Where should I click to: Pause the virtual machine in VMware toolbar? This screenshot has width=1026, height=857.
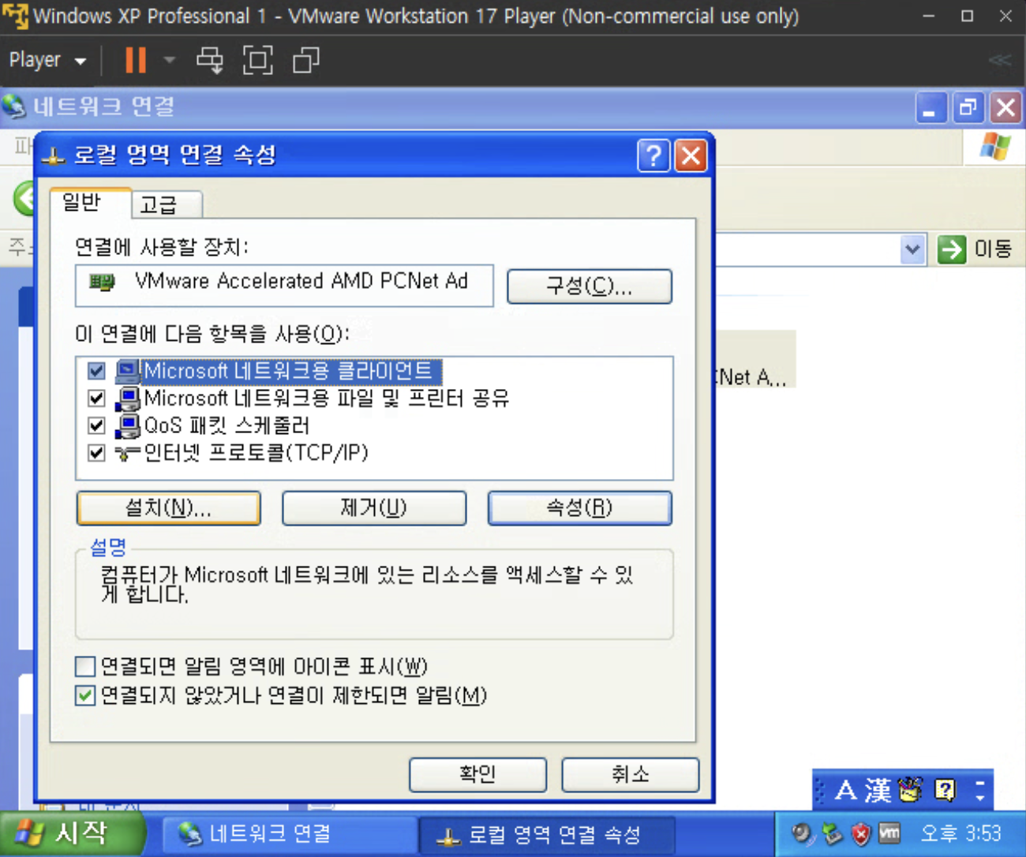click(x=136, y=60)
